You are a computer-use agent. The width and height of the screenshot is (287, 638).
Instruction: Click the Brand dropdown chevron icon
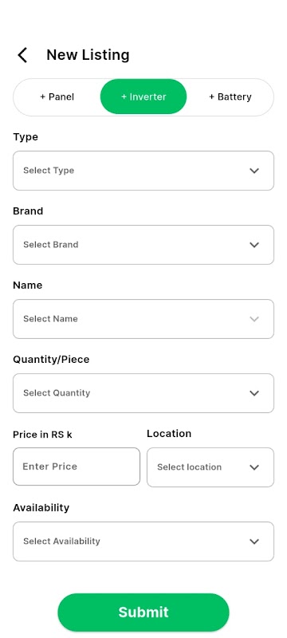[254, 245]
